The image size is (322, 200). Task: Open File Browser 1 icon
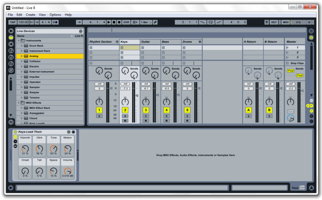(11, 50)
